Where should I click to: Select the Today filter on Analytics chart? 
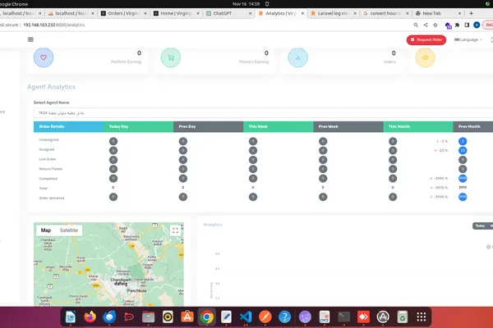tap(480, 225)
